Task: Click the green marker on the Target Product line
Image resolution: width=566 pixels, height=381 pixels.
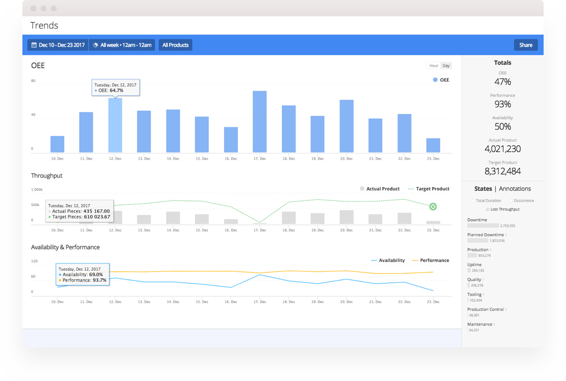Action: click(433, 207)
